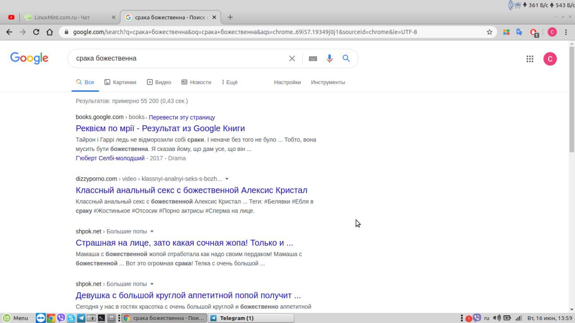Launch Skype from the panel
Viewport: 575px width, 323px height.
71,318
